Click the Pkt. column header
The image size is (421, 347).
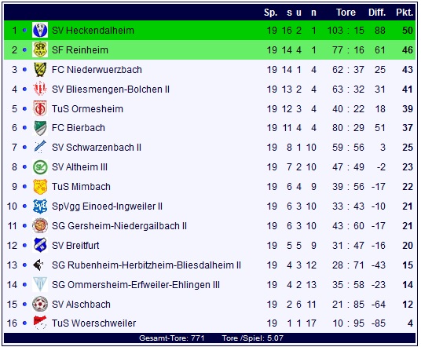[x=405, y=13]
